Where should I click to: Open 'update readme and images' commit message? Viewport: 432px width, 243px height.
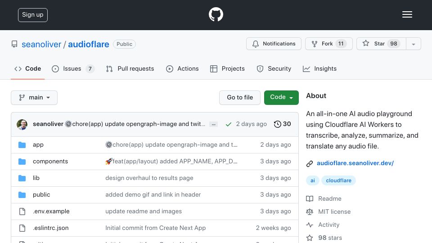coord(144,211)
